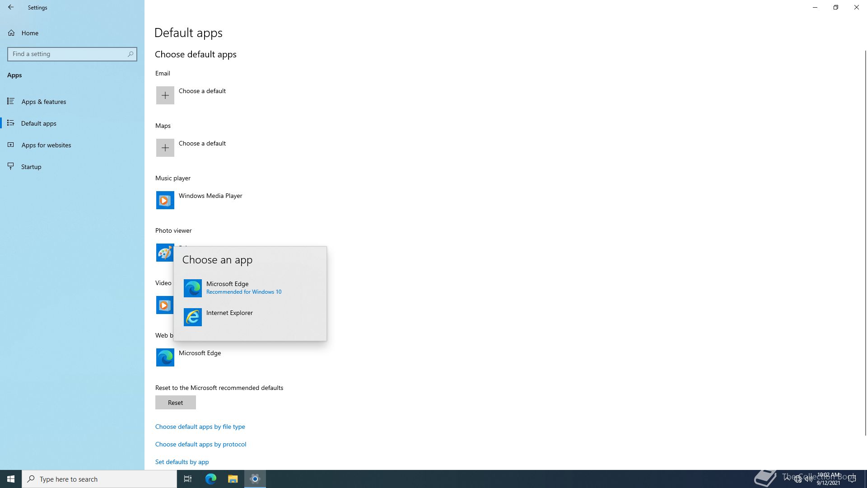The height and width of the screenshot is (488, 867).
Task: Click the vertical scrollbar of Settings
Action: [x=865, y=243]
